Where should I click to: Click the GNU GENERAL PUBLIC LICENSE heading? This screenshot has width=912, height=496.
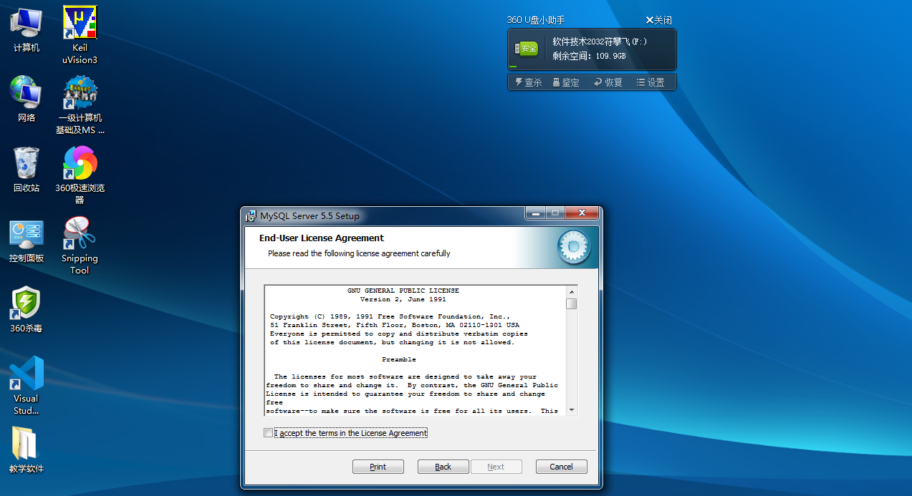(x=403, y=291)
